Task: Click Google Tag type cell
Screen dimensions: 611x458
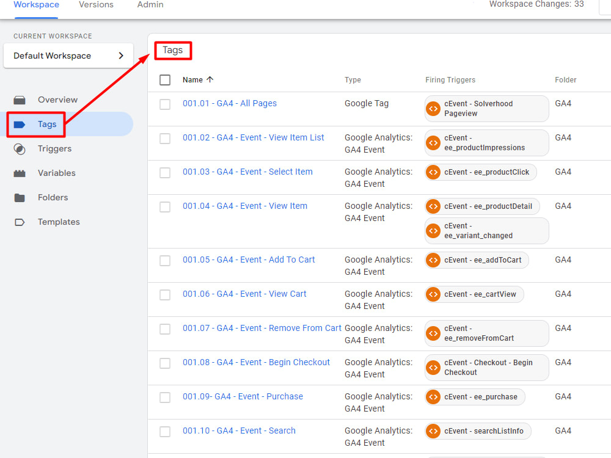Action: [x=366, y=104]
